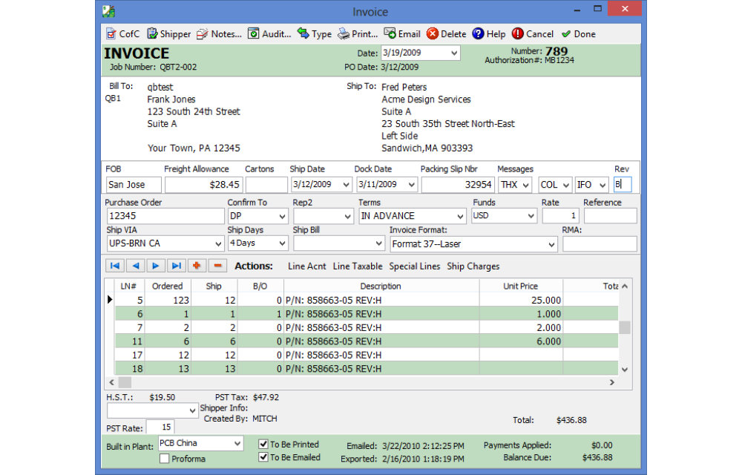
Task: Open Notes from the toolbar
Action: [x=202, y=34]
